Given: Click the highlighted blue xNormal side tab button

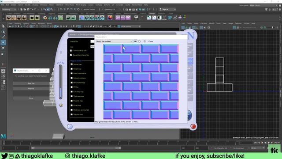Looking at the screenshot, I should coord(190,61).
